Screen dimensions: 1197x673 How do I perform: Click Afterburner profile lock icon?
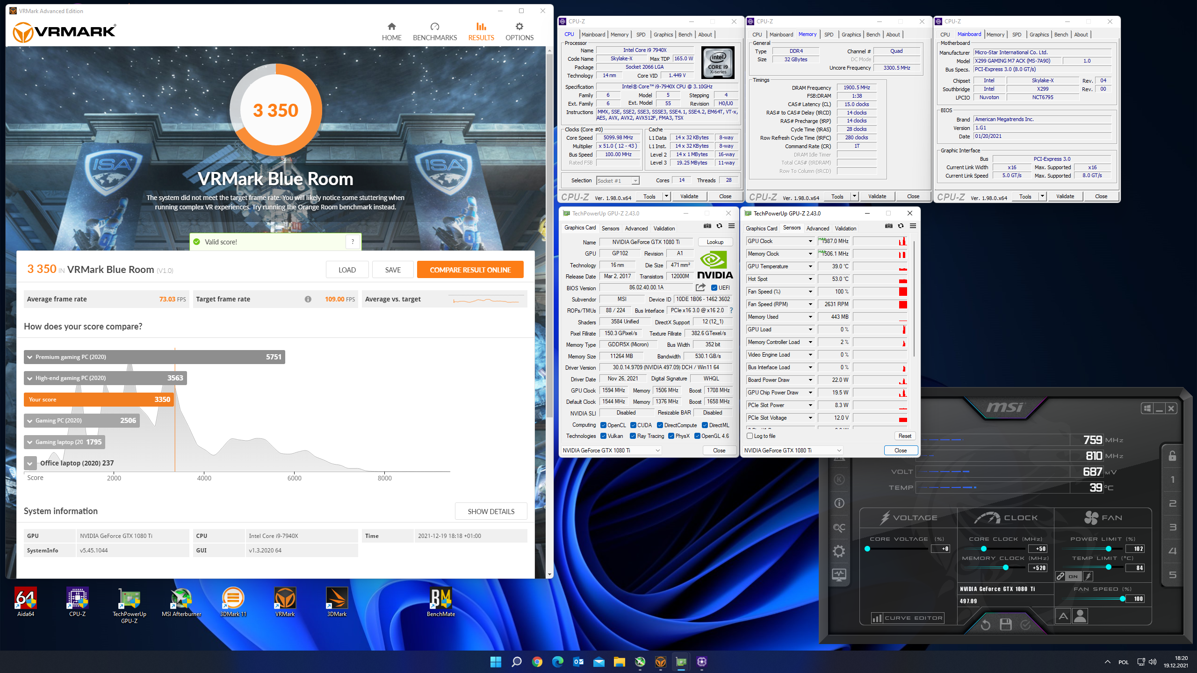pyautogui.click(x=1173, y=456)
